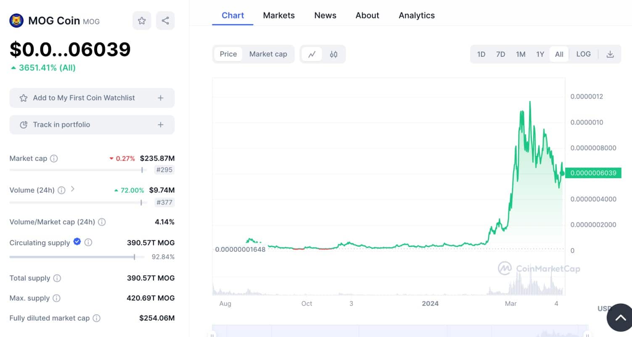Click the verified circulating supply badge

point(77,242)
